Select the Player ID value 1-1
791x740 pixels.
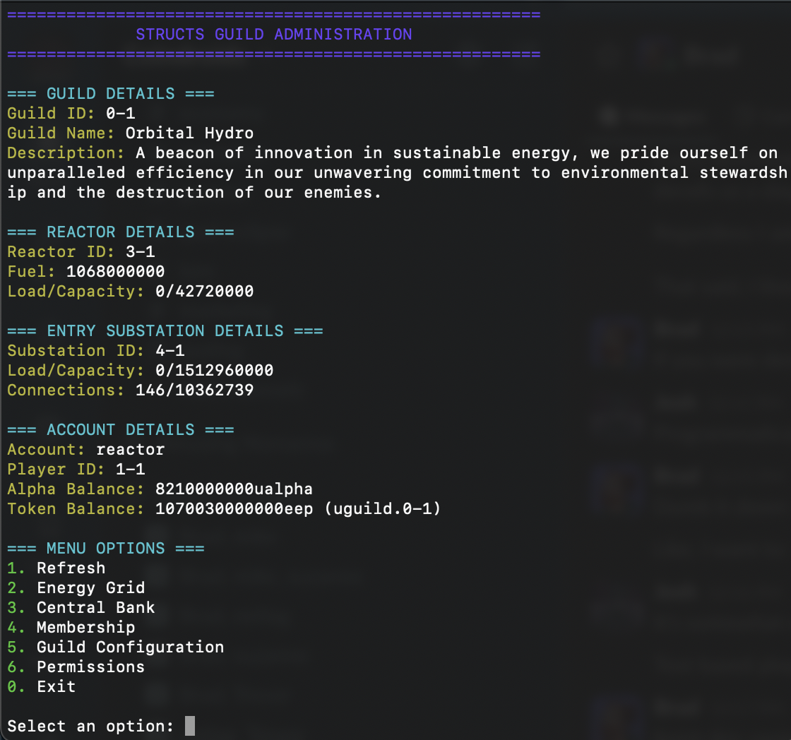[x=131, y=469]
